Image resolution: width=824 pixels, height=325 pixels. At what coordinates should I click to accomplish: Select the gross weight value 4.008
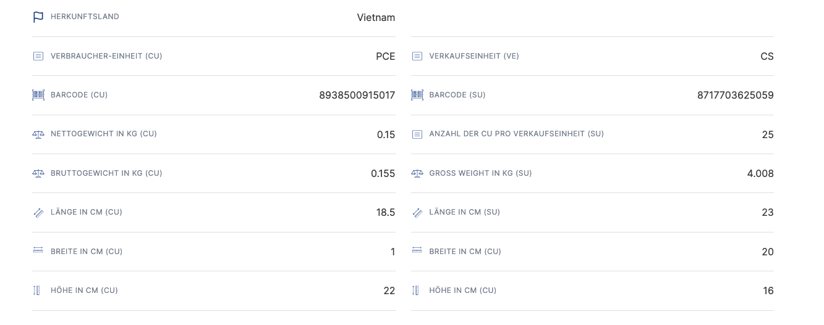pyautogui.click(x=760, y=173)
